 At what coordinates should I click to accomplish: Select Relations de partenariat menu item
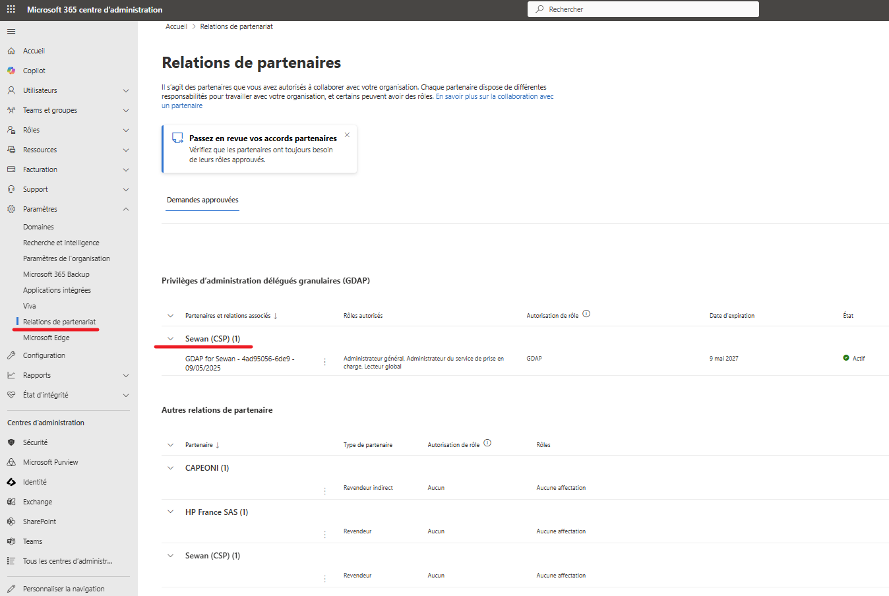point(59,322)
